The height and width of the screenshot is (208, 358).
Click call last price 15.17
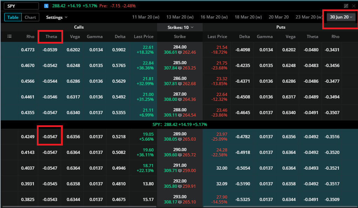click(x=148, y=199)
